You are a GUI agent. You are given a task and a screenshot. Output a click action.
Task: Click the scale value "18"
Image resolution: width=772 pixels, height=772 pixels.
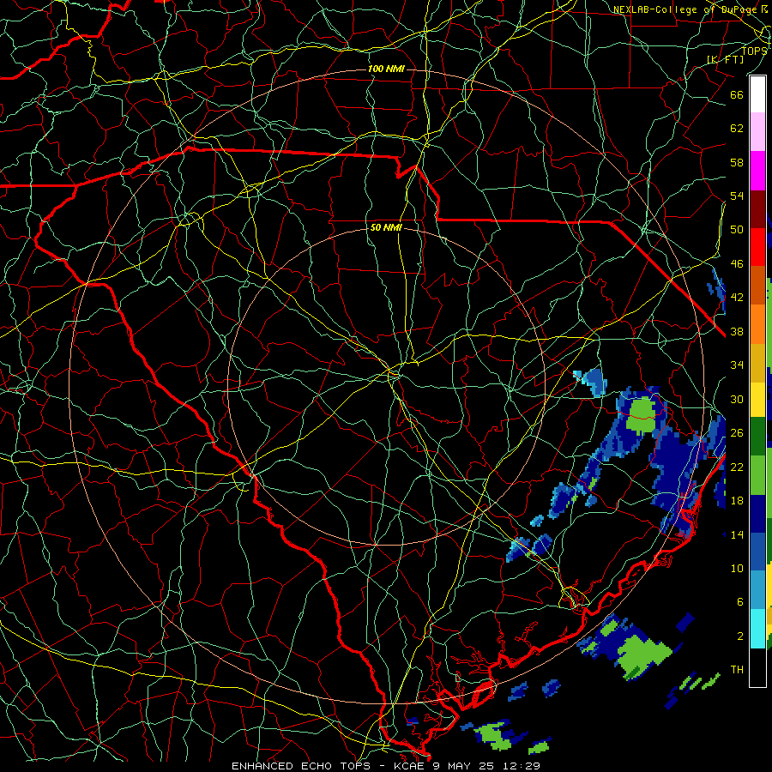click(737, 501)
